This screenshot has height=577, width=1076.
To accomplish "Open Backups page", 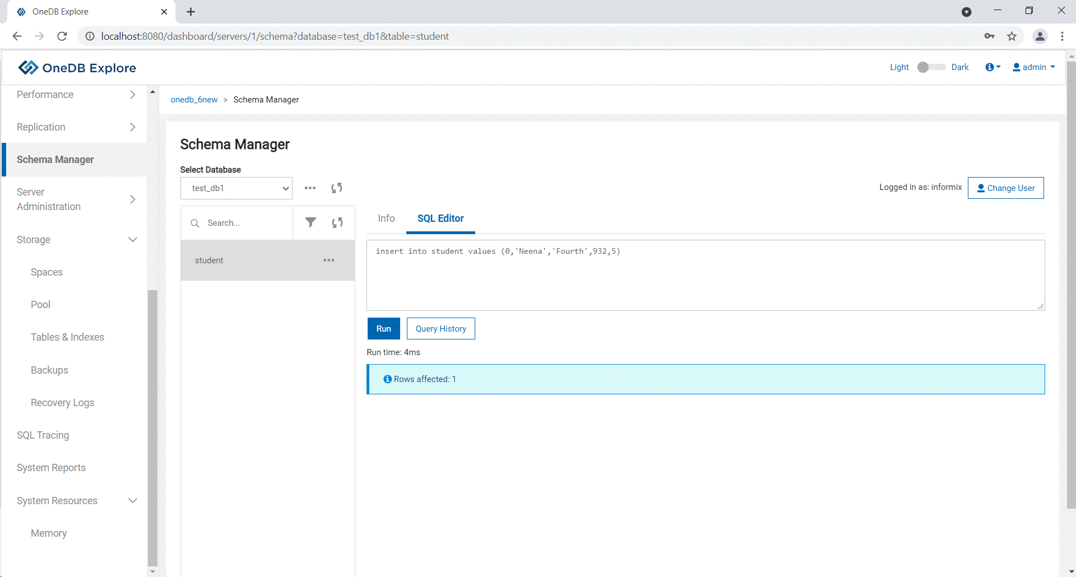I will [x=49, y=370].
